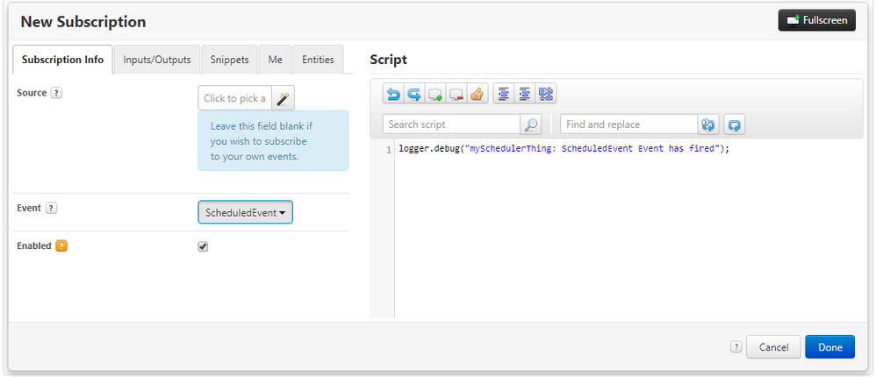The width and height of the screenshot is (876, 377).
Task: Click the redo arrow in script toolbar
Action: [x=413, y=94]
